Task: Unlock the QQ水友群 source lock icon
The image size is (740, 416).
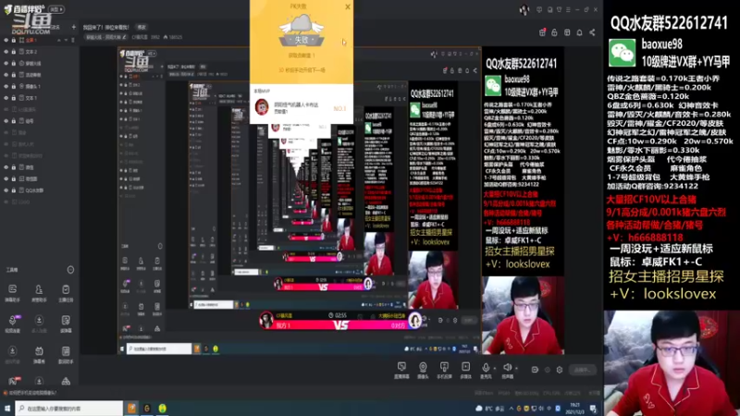Action: (14, 190)
